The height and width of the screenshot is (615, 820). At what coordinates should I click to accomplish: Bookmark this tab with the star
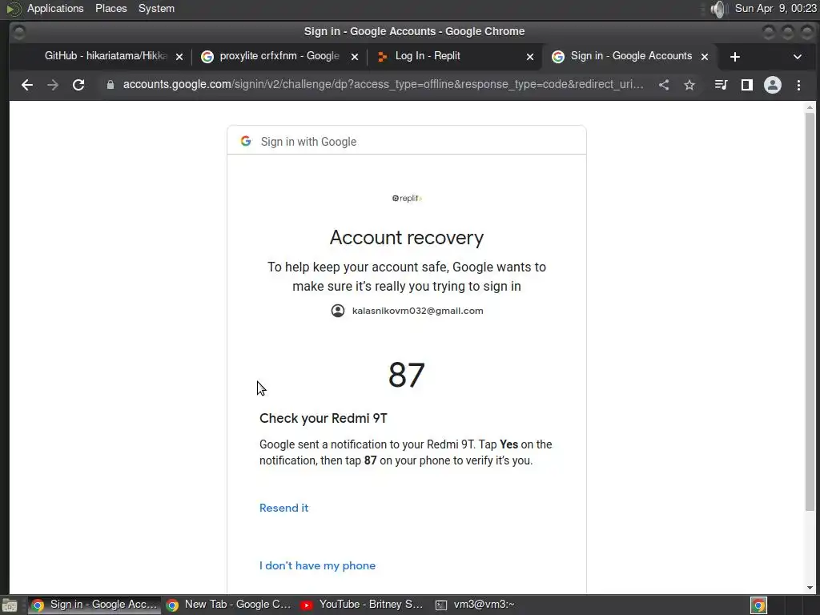[x=689, y=85]
